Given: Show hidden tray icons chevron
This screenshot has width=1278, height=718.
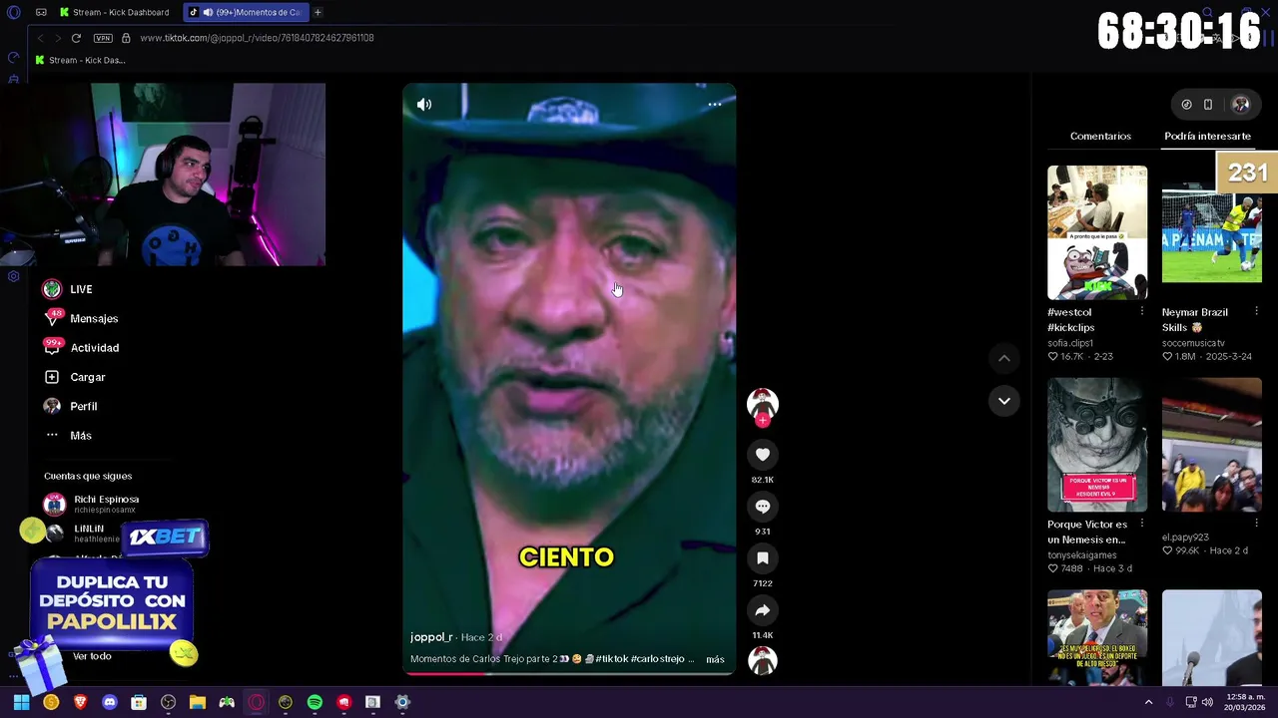Looking at the screenshot, I should coord(1148,702).
